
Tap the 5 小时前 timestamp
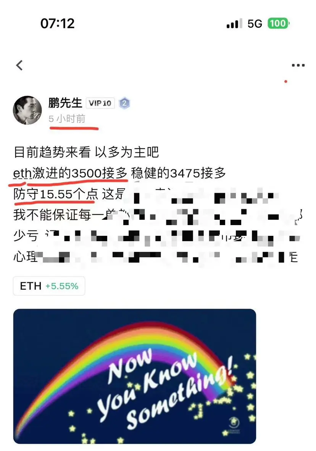(67, 119)
